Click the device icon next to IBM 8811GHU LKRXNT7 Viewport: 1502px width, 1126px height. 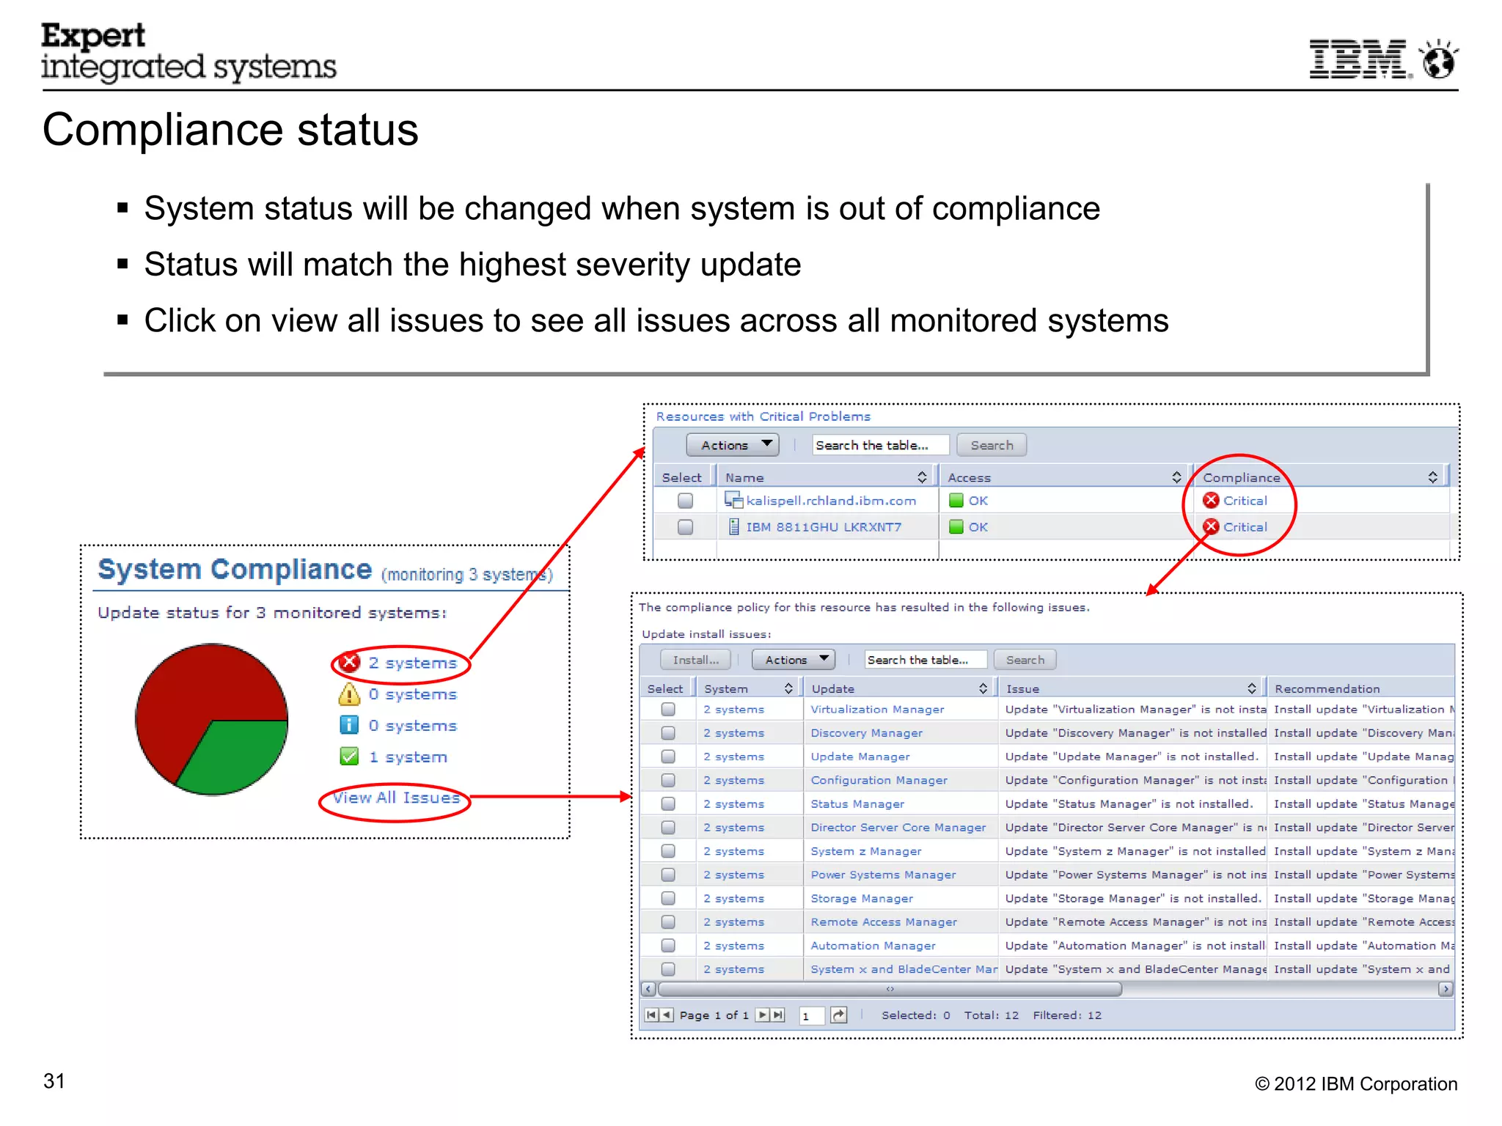click(733, 526)
